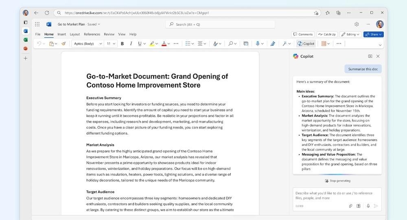Switch to the Insert tab
Image resolution: width=407 pixels, height=220 pixels.
[62, 34]
